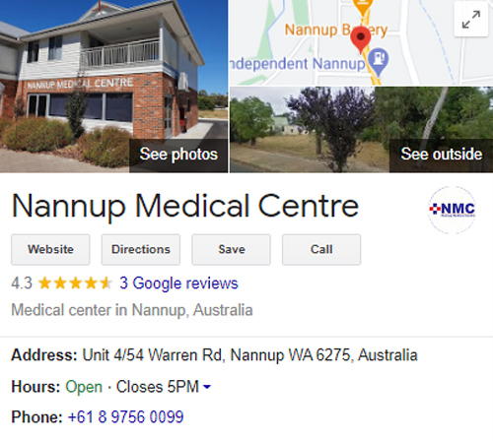Click the red location pin on map
This screenshot has height=441, width=493.
(361, 39)
